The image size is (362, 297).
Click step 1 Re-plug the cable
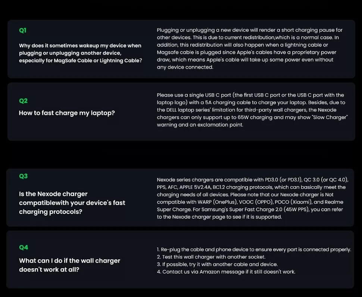pyautogui.click(x=254, y=250)
